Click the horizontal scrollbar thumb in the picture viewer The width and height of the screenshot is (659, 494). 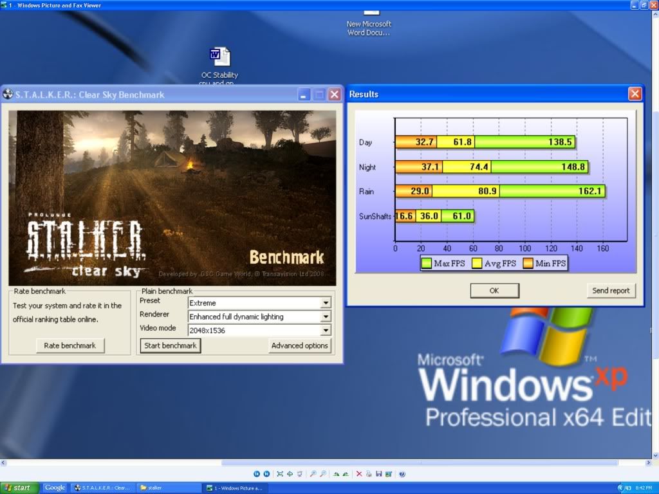420,462
